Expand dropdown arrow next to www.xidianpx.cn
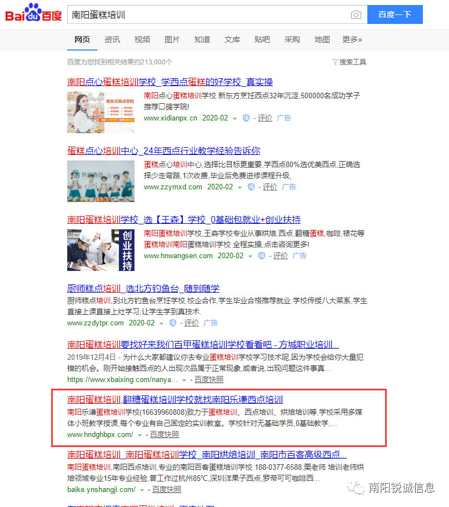449x507 pixels. pyautogui.click(x=235, y=118)
